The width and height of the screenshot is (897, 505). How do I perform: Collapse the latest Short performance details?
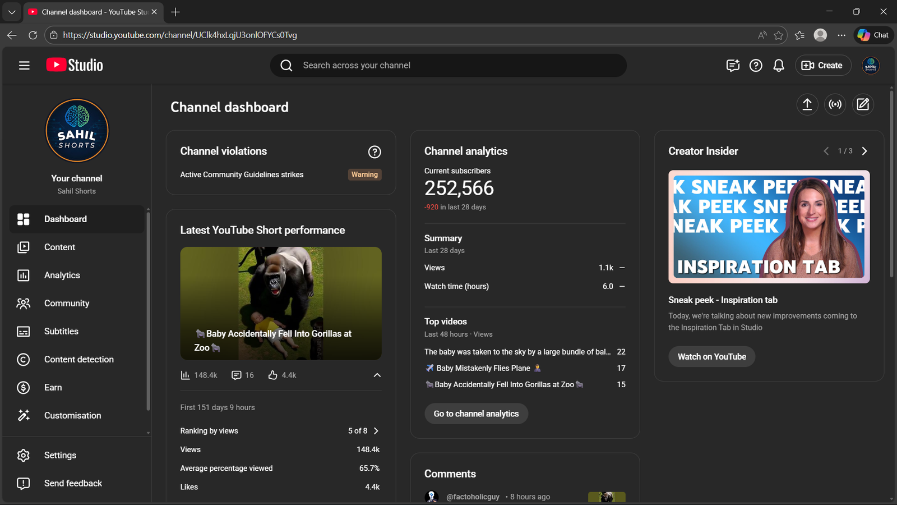pyautogui.click(x=377, y=375)
